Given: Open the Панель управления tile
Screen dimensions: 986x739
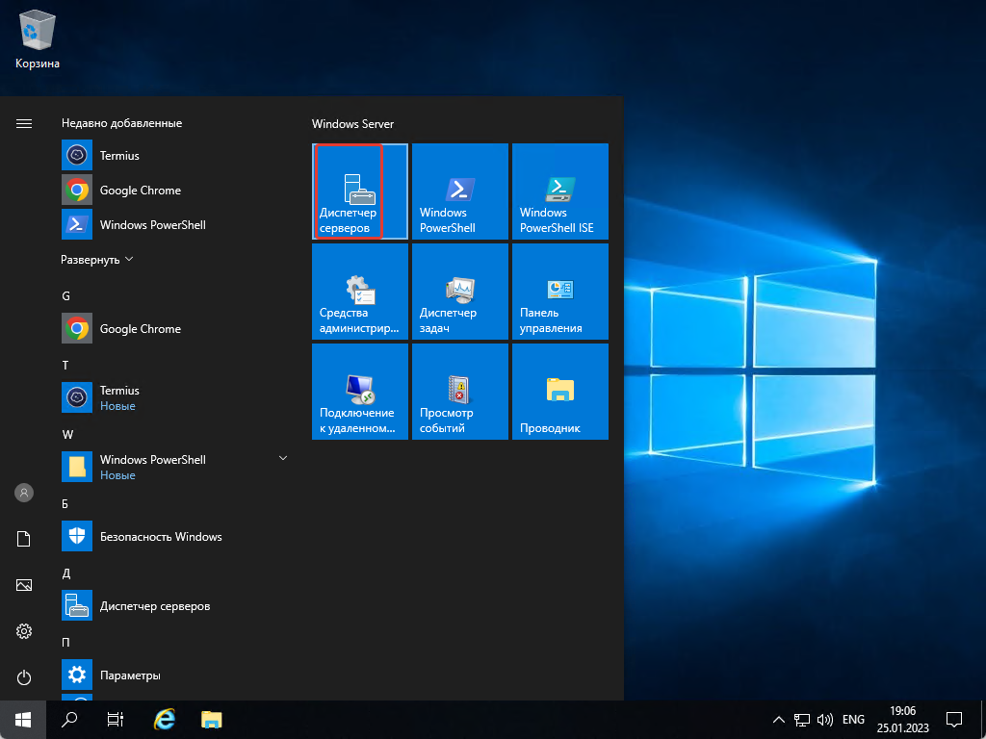Looking at the screenshot, I should (x=560, y=292).
